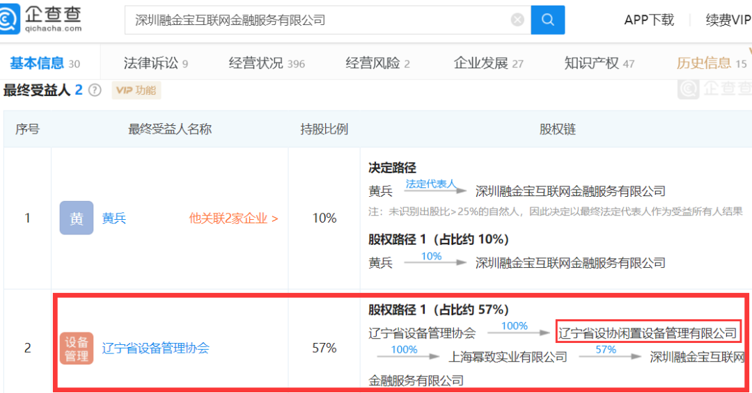This screenshot has height=393, width=752.
Task: Open the 黄兵 beneficiary link
Action: [114, 218]
